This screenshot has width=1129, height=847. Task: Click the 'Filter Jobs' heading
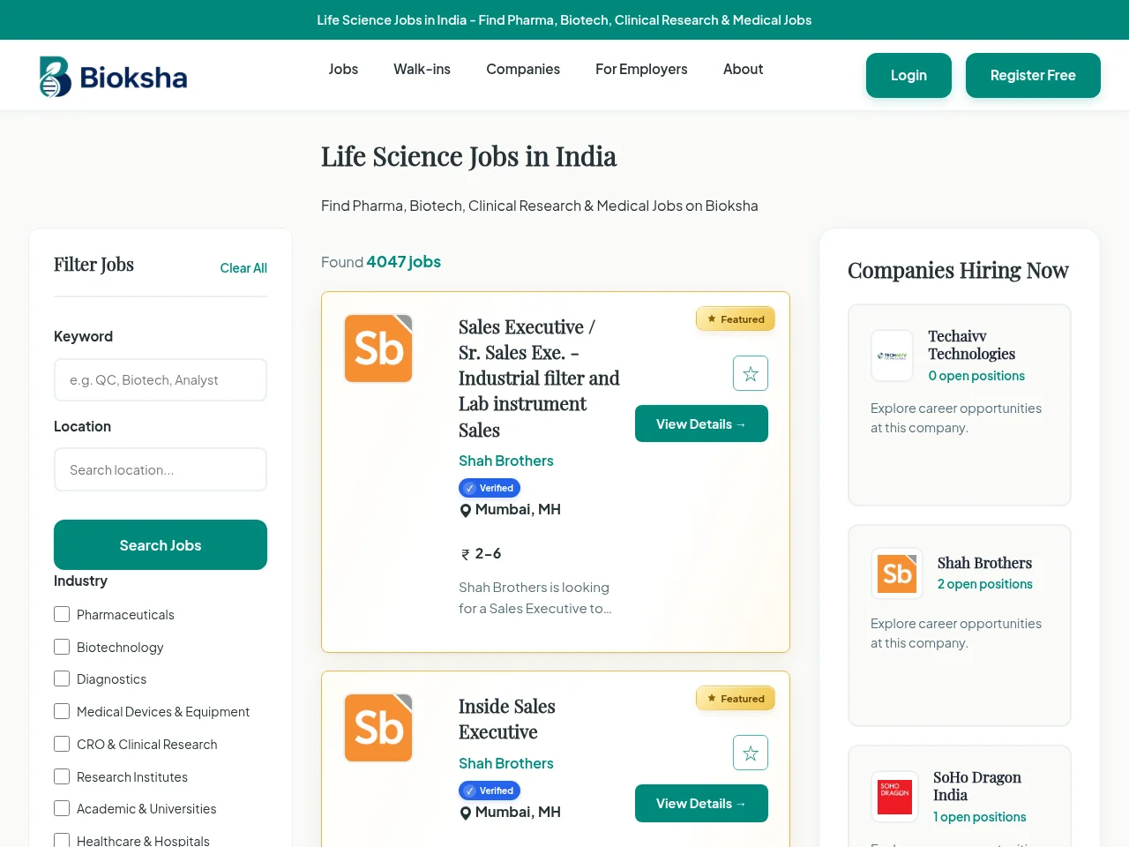click(x=93, y=265)
